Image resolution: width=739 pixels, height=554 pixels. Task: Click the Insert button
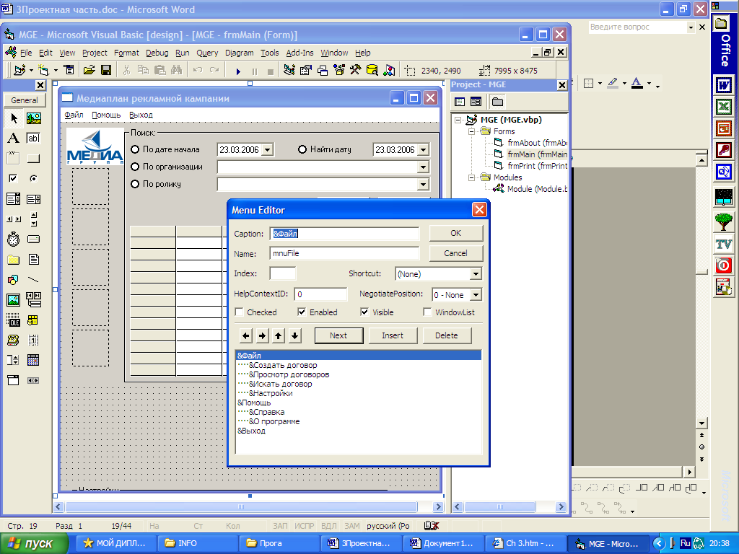click(392, 335)
